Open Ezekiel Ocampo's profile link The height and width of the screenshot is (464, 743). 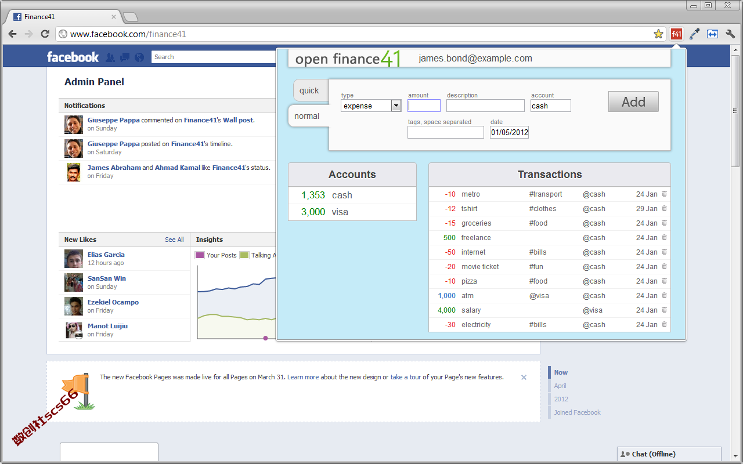click(x=113, y=302)
